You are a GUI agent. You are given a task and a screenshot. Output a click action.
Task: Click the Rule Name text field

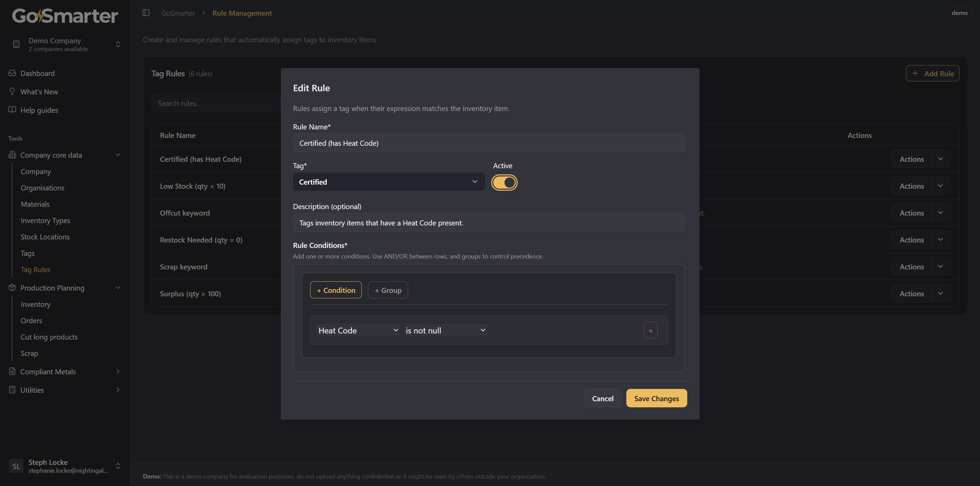click(x=489, y=143)
